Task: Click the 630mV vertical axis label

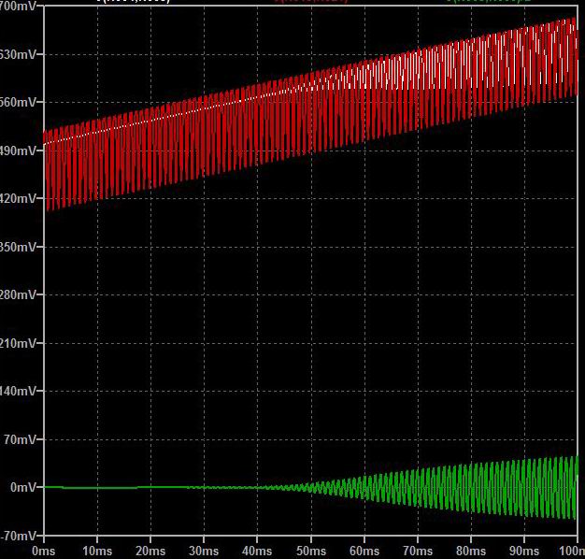Action: click(x=19, y=54)
